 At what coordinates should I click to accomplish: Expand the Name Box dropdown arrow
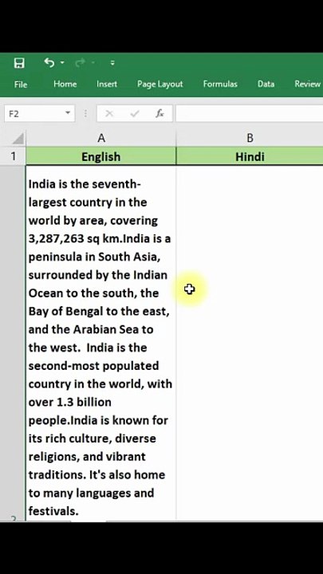[x=68, y=113]
